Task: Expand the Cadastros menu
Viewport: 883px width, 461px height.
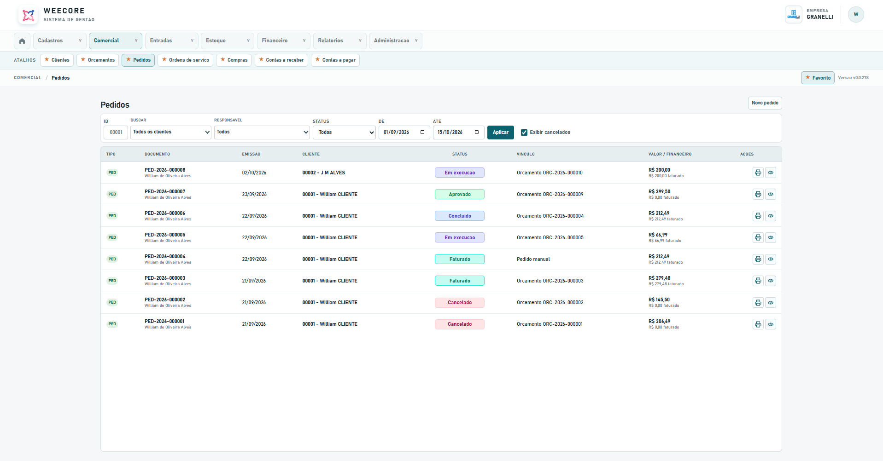Action: pyautogui.click(x=60, y=41)
